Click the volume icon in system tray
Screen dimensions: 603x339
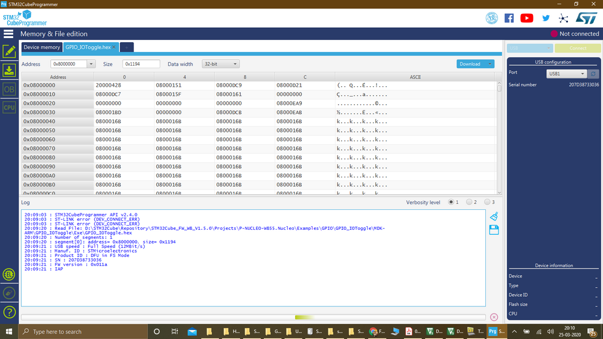point(550,331)
